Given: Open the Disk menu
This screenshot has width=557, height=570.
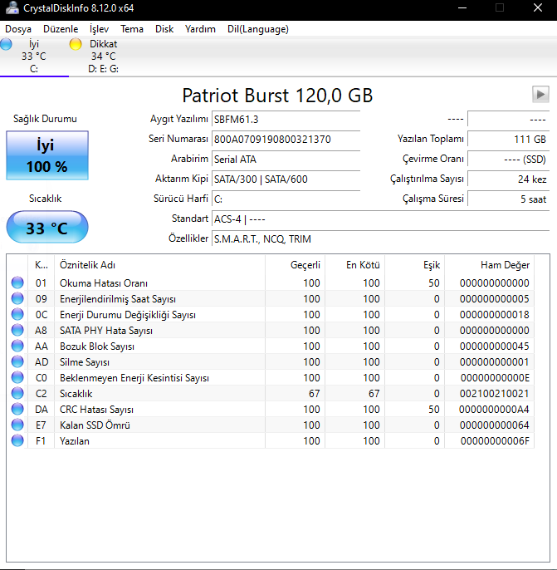Looking at the screenshot, I should pyautogui.click(x=164, y=29).
